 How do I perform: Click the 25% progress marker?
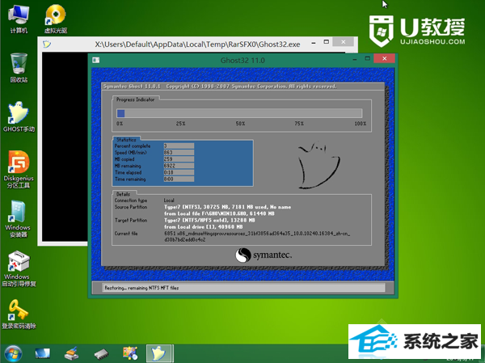tap(180, 124)
